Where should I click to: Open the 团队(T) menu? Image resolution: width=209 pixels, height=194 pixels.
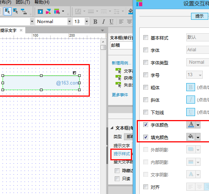point(23,2)
